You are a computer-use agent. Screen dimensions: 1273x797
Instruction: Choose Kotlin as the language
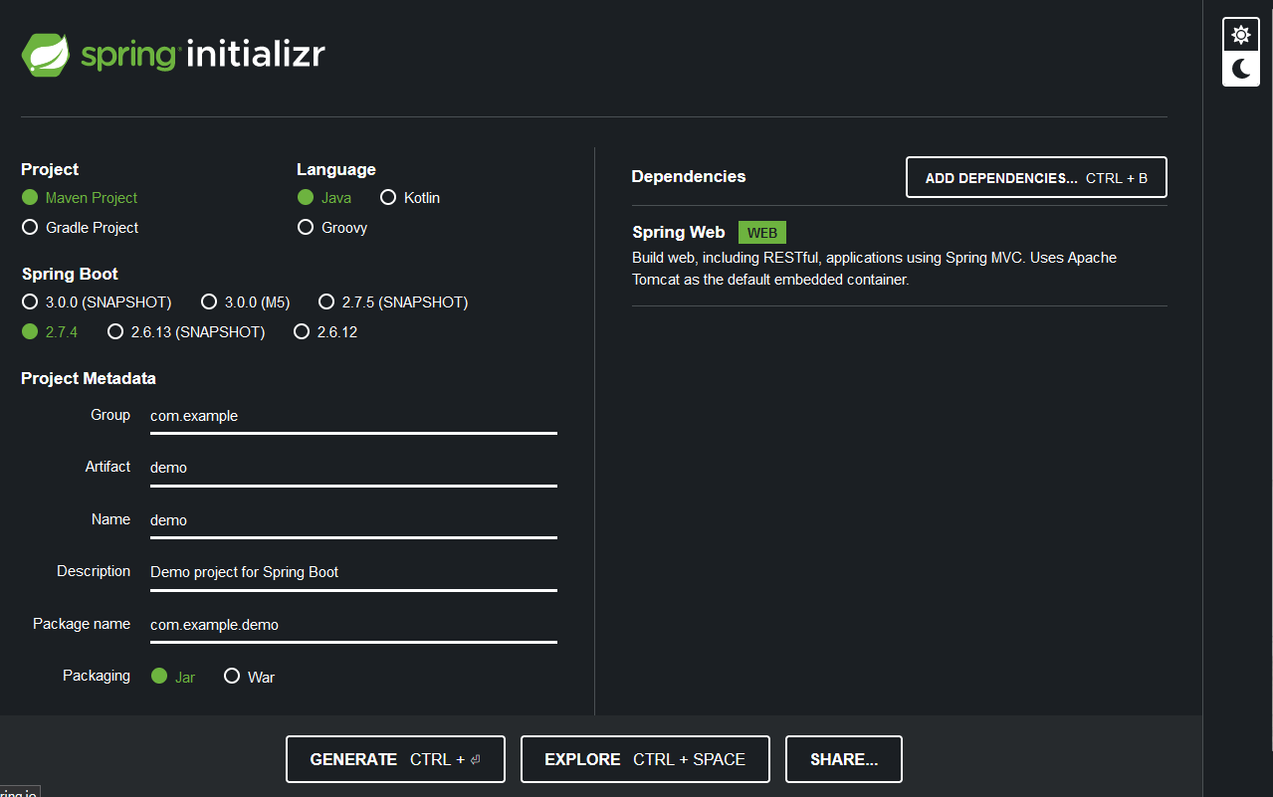(410, 198)
